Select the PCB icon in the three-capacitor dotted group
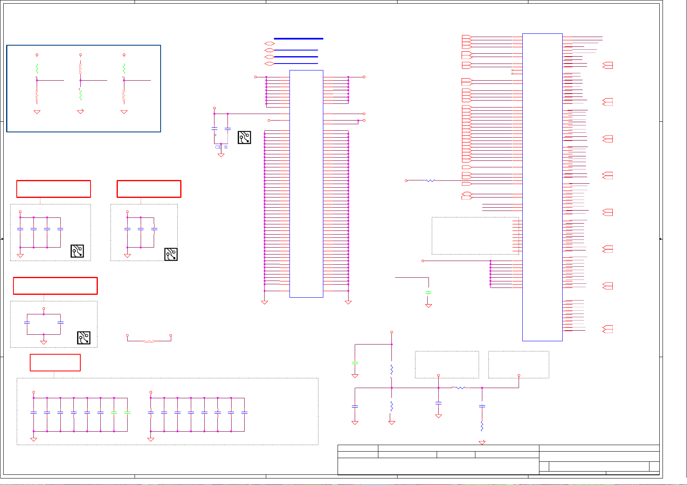This screenshot has height=485, width=687. (171, 254)
